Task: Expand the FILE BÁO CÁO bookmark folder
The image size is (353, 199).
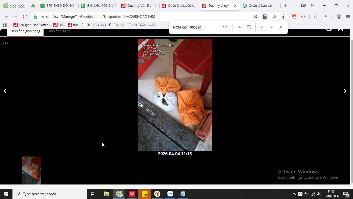Action: coord(94,25)
